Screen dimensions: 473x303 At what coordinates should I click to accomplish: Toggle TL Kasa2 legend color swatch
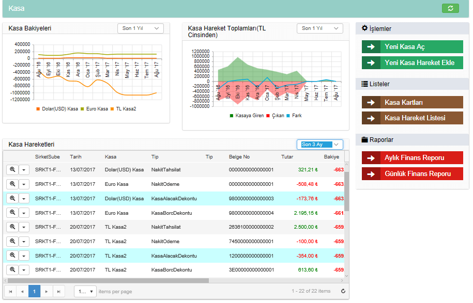click(112, 109)
